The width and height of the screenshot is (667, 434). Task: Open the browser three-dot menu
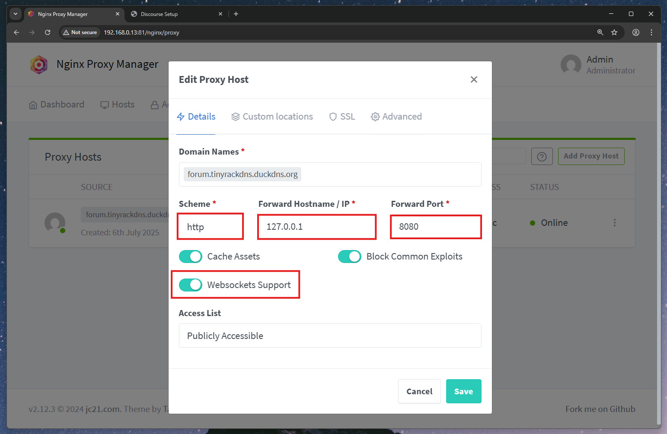651,32
